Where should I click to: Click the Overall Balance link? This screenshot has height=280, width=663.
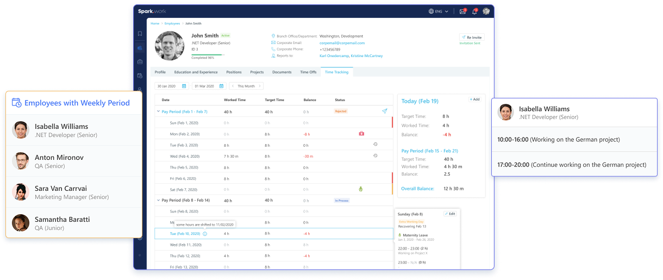(417, 189)
